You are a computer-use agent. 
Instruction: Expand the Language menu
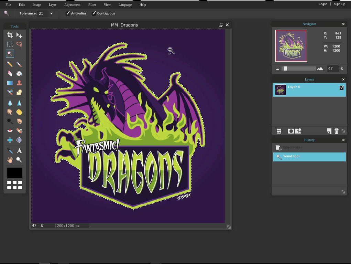click(125, 5)
